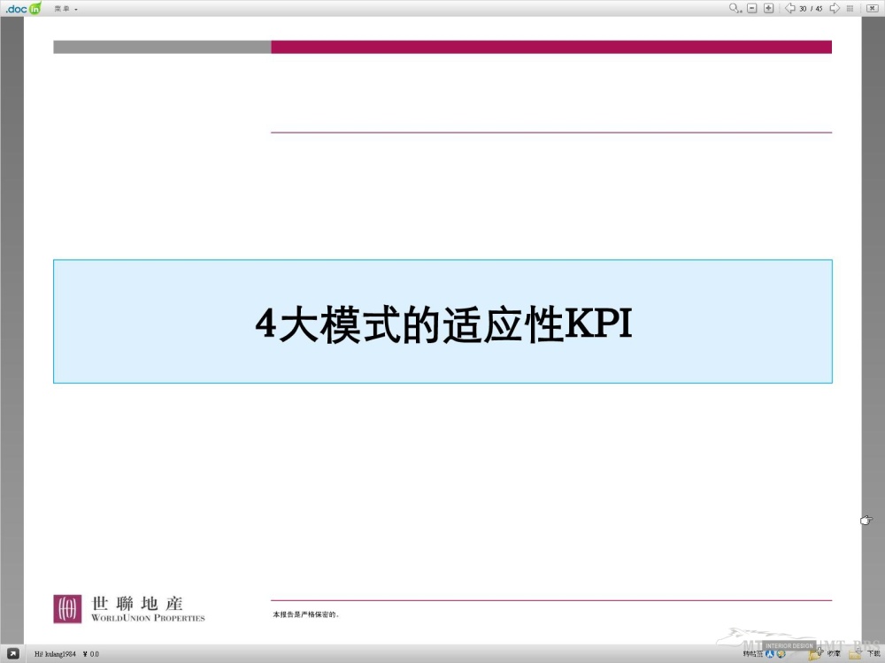Click the ¥ 0.0 balance

pos(90,654)
